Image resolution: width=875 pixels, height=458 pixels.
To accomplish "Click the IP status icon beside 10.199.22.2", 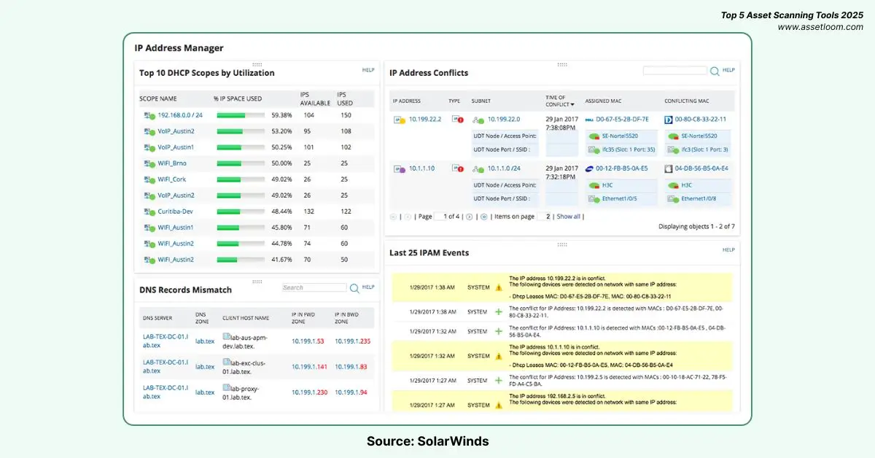I will click(x=400, y=120).
